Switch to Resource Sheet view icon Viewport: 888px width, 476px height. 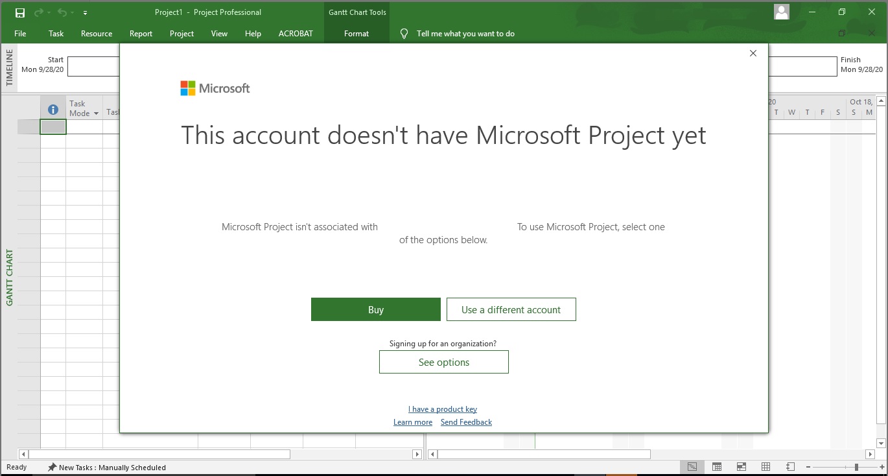click(765, 467)
